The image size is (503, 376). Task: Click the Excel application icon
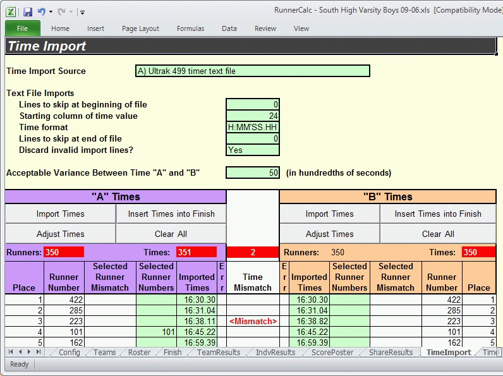(11, 12)
